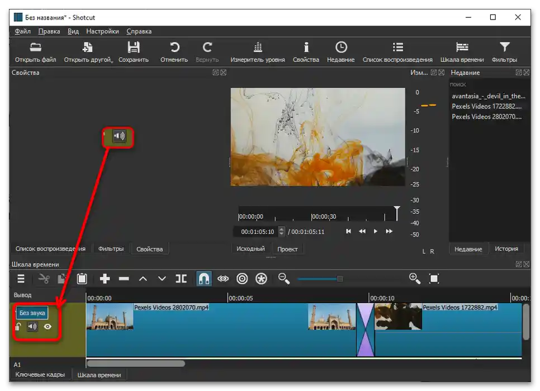This screenshot has width=540, height=391.
Task: Click the rewind playback button
Action: [x=362, y=231]
